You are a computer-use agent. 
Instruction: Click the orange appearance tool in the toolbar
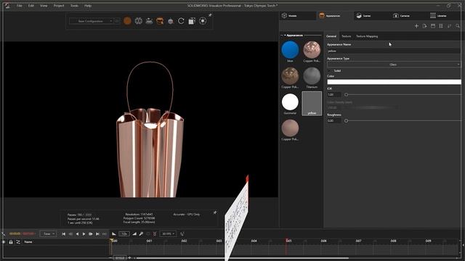click(160, 21)
